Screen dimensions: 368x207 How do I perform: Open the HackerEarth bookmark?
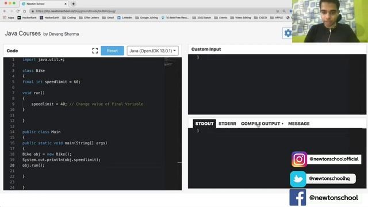(x=49, y=18)
